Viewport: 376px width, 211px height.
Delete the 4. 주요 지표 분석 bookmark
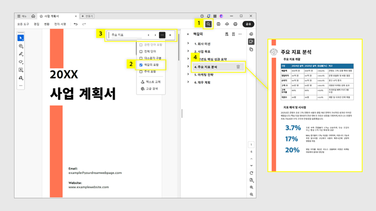238,67
